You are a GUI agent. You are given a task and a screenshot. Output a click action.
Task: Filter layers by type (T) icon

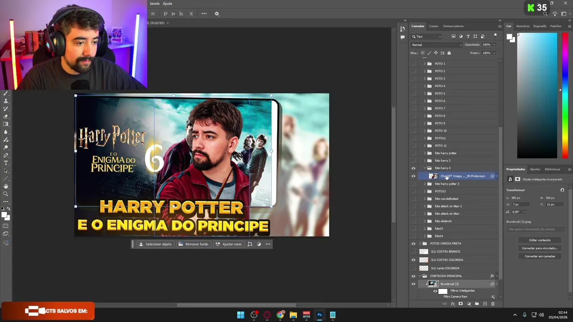click(x=468, y=36)
